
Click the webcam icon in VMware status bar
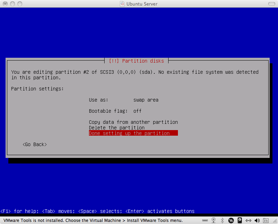[214, 221]
